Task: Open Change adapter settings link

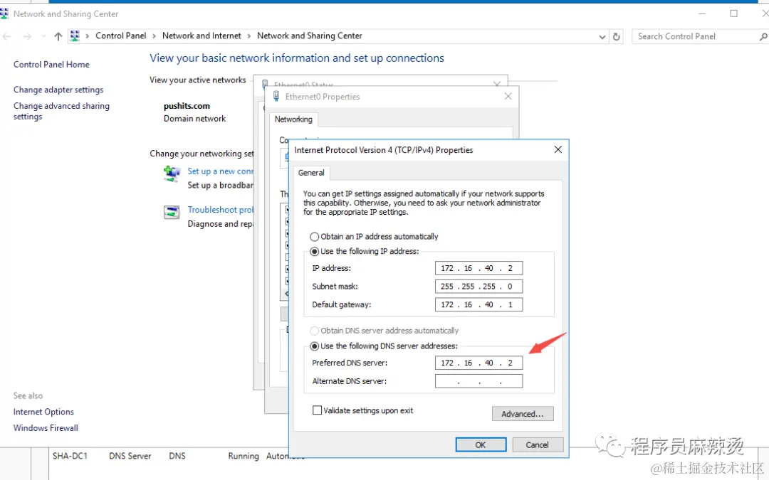Action: [58, 90]
